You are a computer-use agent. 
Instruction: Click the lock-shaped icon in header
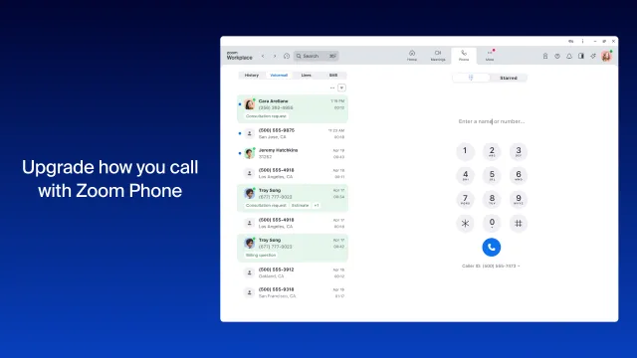pos(545,56)
